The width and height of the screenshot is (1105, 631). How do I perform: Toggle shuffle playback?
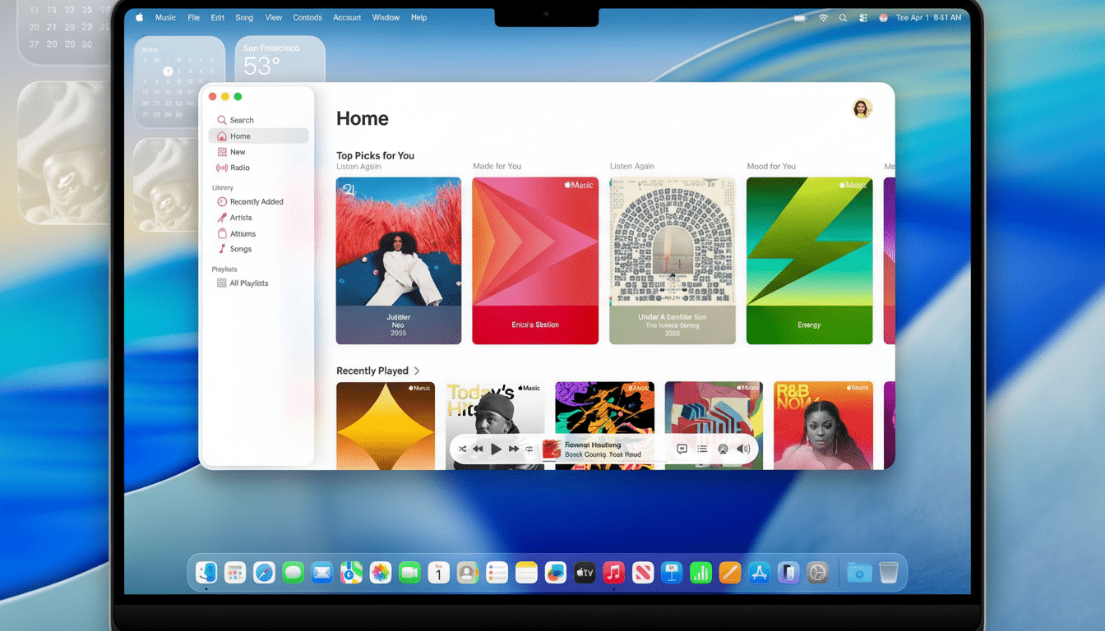pyautogui.click(x=462, y=449)
